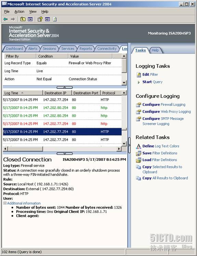This screenshot has width=197, height=256.
Task: Open the Help menu
Action: (45, 12)
